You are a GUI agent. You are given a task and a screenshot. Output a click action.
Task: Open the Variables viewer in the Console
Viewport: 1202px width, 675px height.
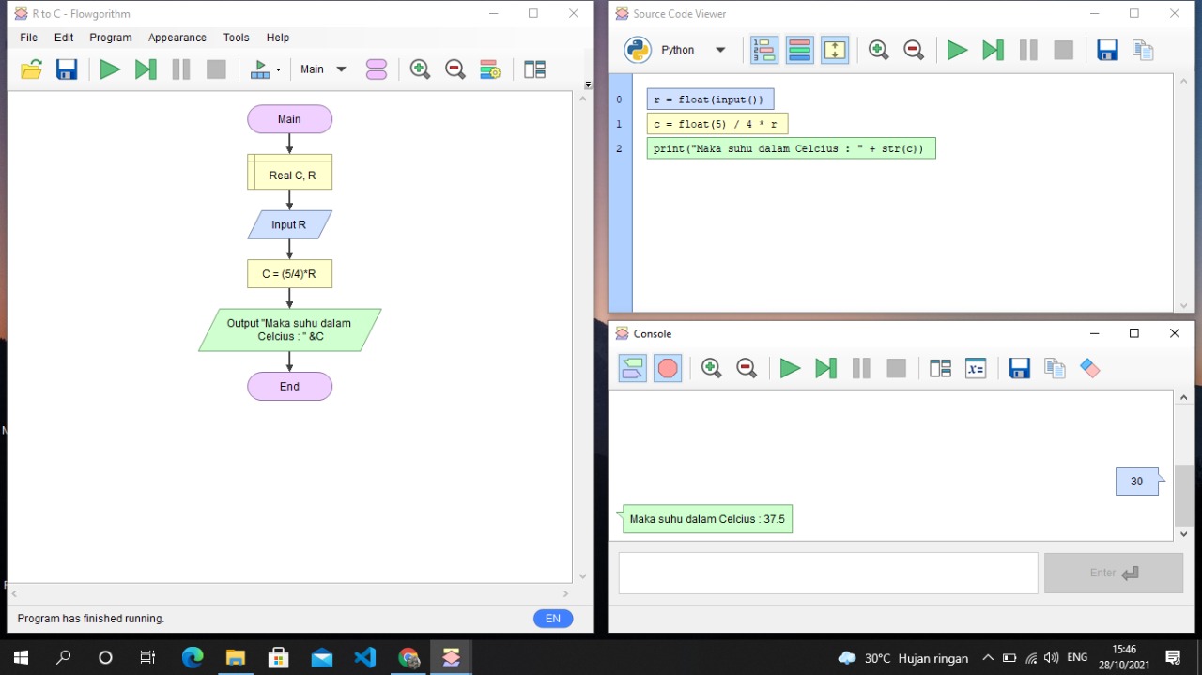pos(975,368)
